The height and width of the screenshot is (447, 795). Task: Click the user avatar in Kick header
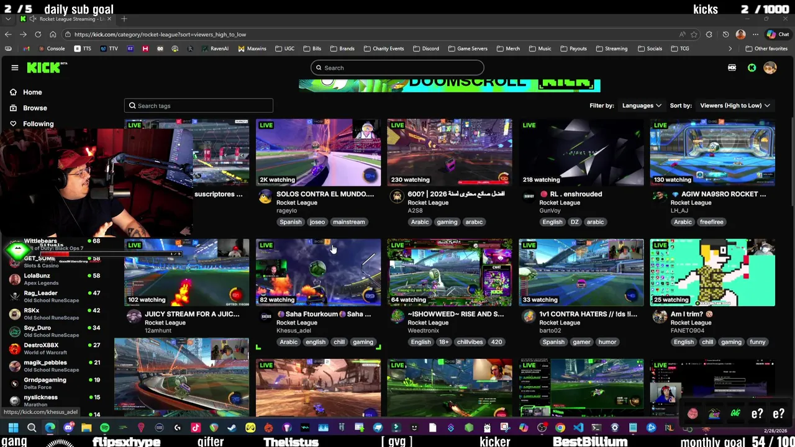coord(770,68)
